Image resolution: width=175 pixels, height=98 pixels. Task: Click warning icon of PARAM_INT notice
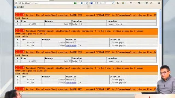pyautogui.click(x=20, y=89)
